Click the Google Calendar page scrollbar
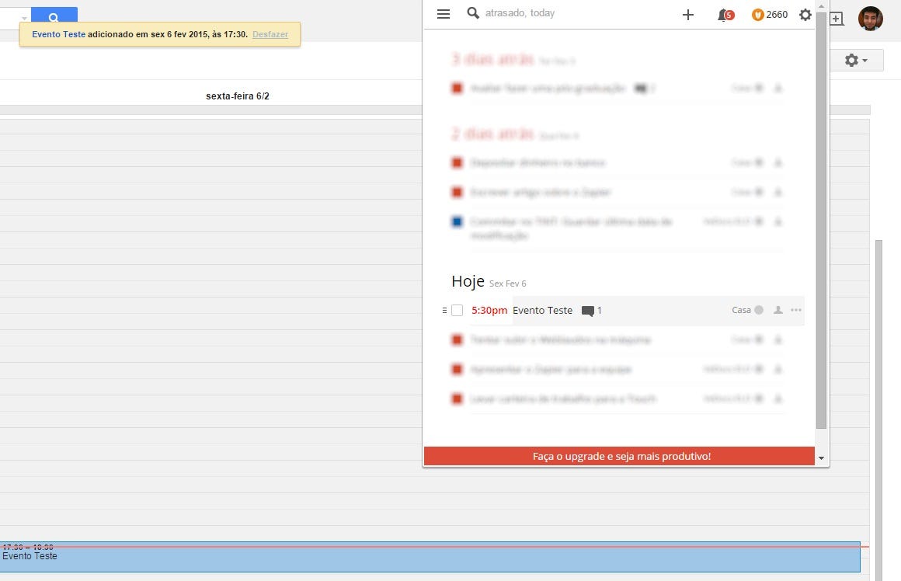Viewport: 901px width, 581px height. click(x=878, y=410)
